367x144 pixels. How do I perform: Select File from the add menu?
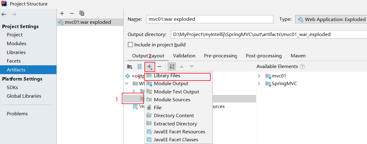[178, 107]
